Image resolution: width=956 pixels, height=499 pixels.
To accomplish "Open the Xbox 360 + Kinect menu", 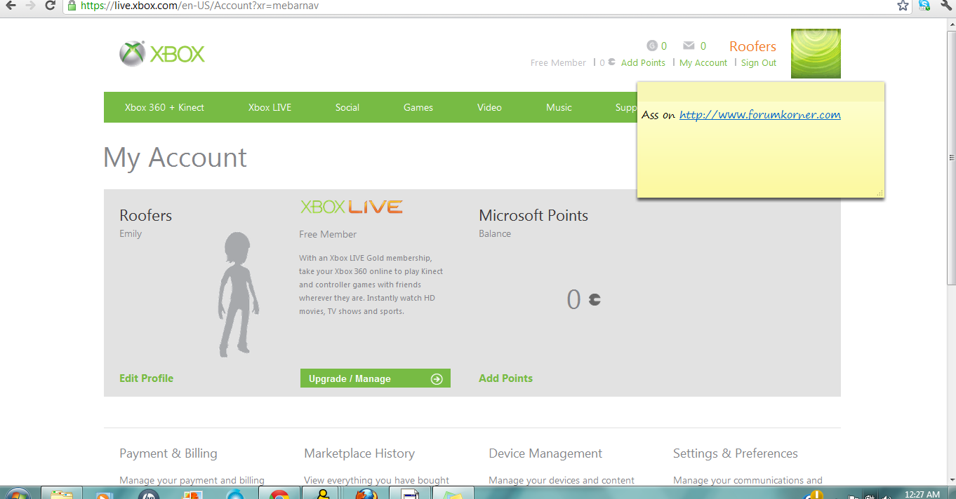I will (164, 107).
